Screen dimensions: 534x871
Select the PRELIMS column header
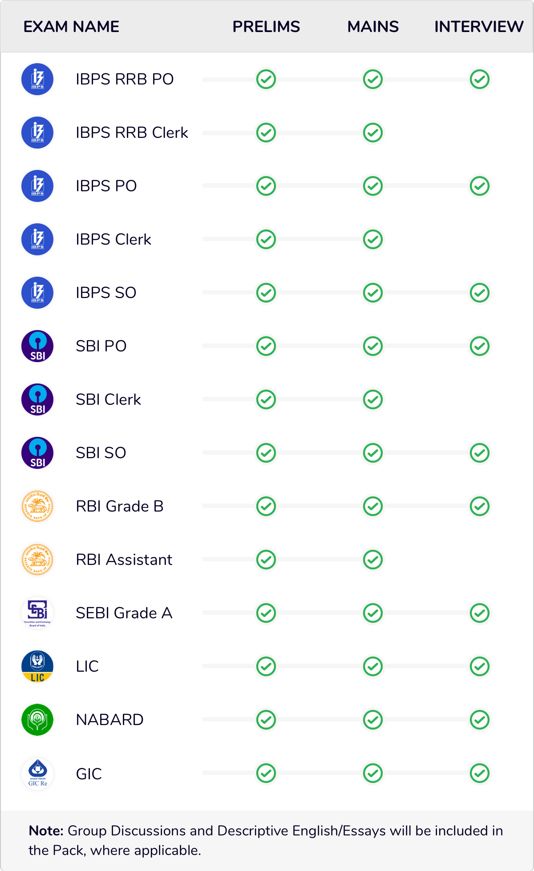(x=266, y=27)
